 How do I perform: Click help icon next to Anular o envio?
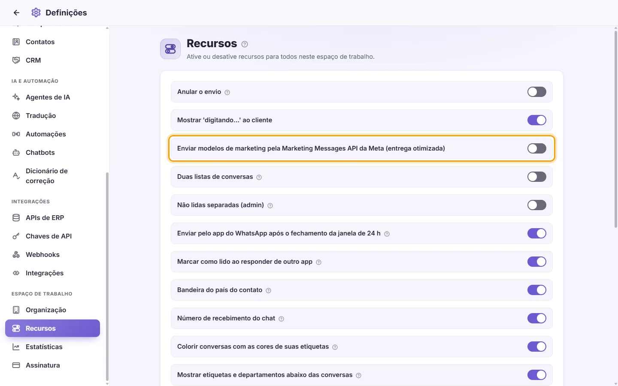[x=227, y=92]
